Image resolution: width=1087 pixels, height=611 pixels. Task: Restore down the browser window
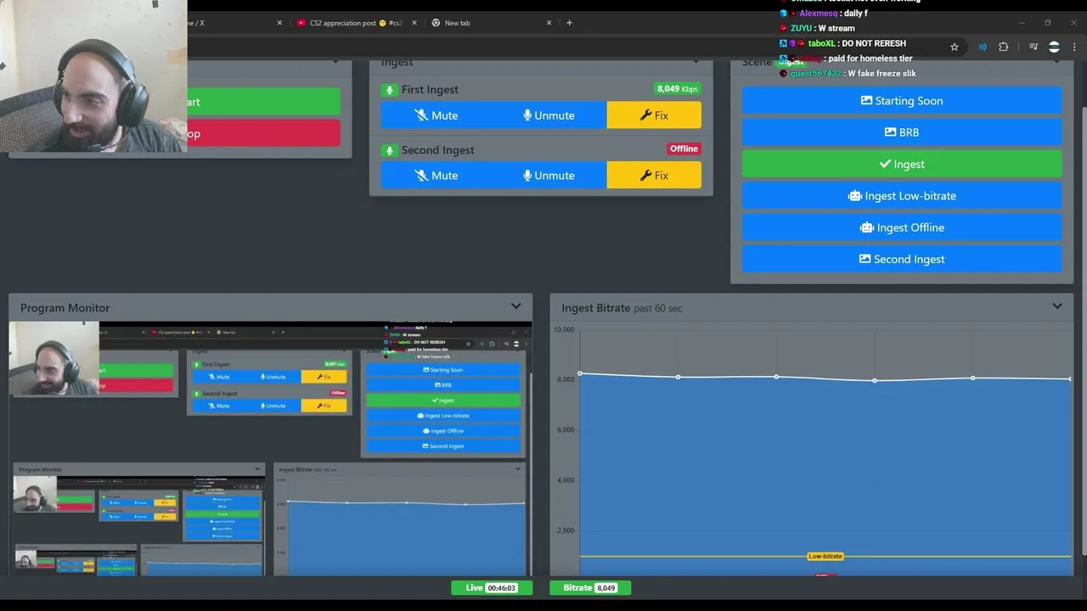(x=1048, y=23)
